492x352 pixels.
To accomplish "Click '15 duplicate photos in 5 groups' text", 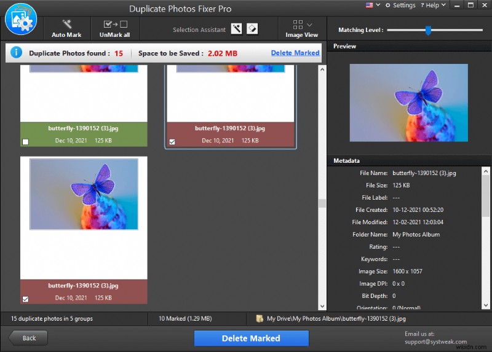I will click(52, 319).
